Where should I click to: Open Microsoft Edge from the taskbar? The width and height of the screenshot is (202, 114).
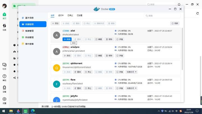33,111
